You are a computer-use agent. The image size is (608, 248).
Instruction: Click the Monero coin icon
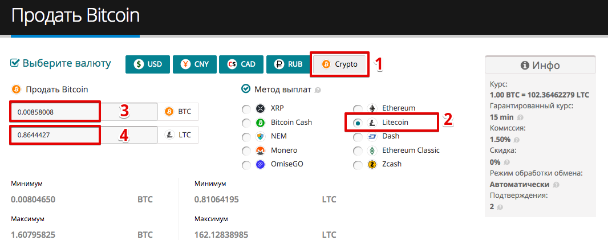(260, 151)
